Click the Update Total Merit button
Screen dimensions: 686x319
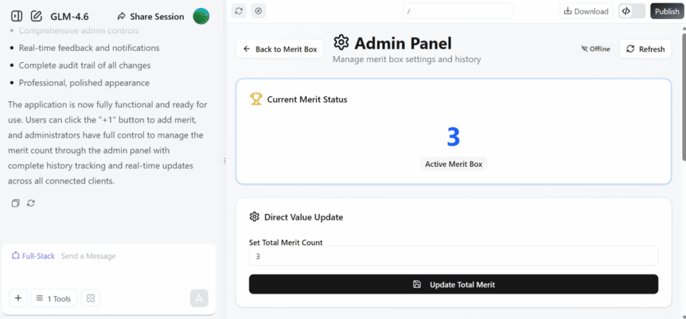pos(454,284)
